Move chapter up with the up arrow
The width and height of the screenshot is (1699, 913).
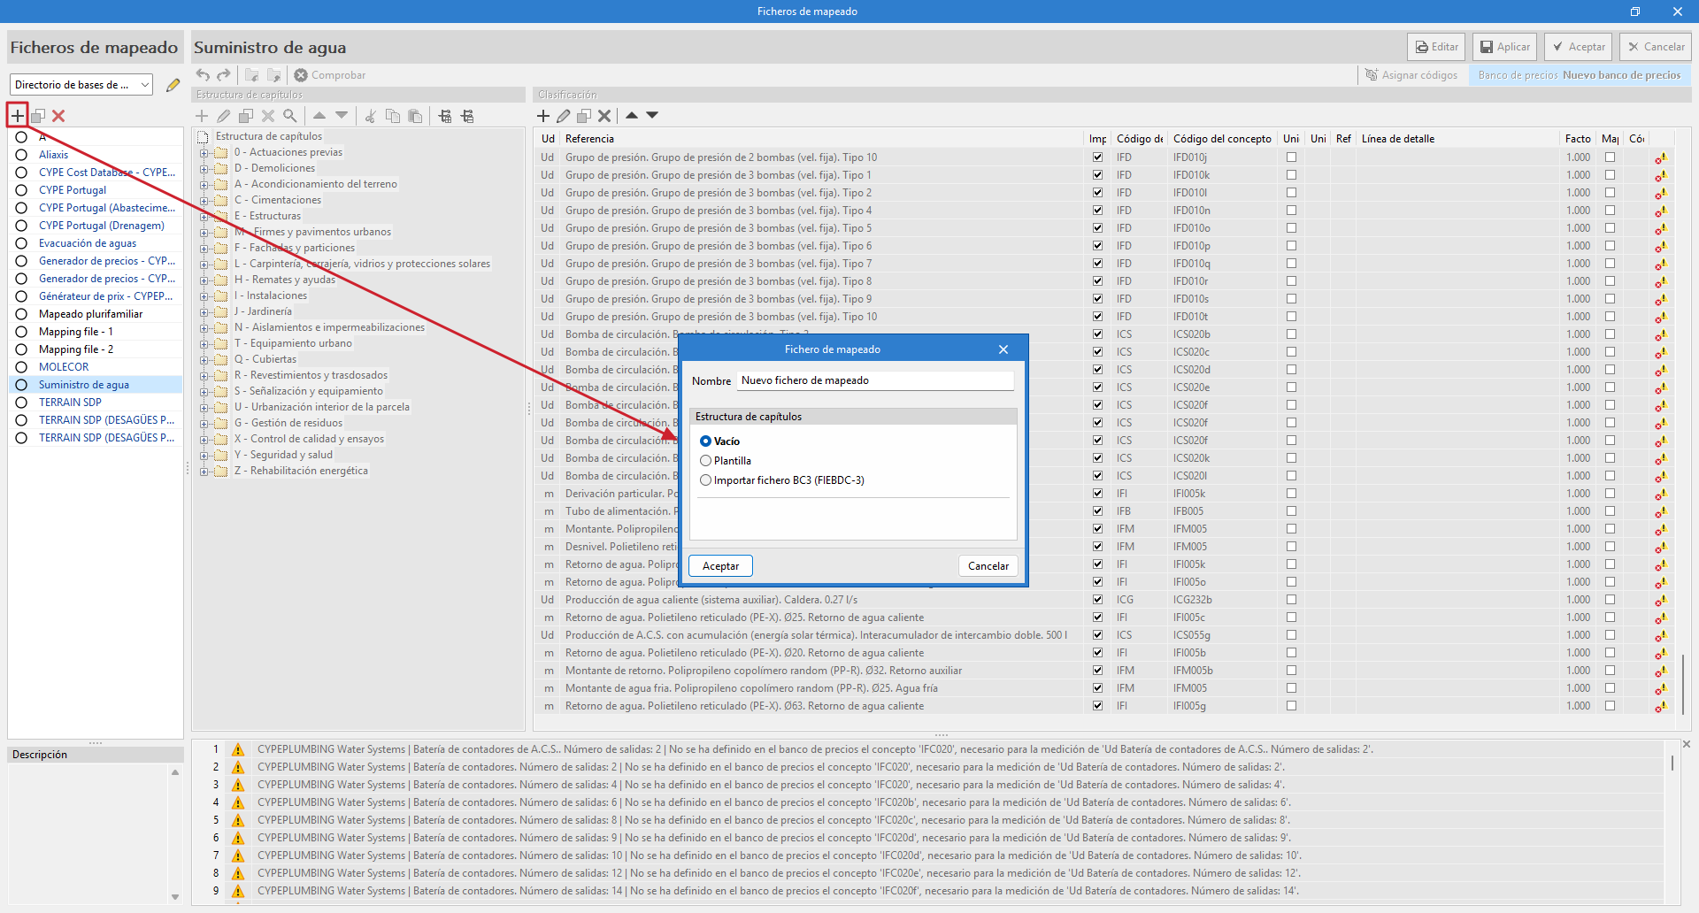(319, 116)
